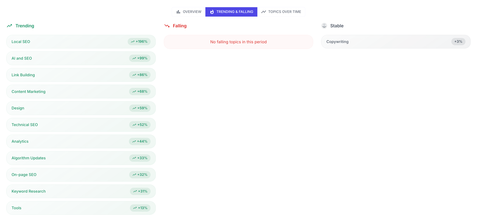
Task: Click the Falling section heading
Action: [x=180, y=26]
